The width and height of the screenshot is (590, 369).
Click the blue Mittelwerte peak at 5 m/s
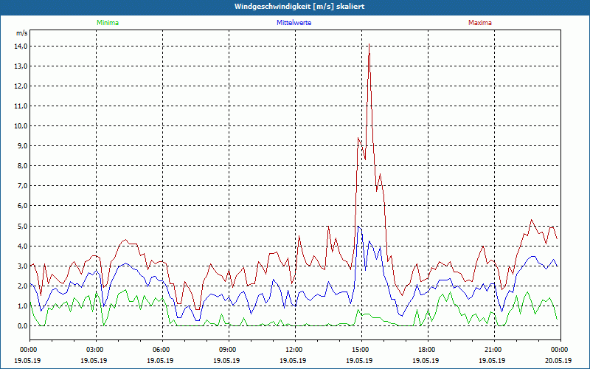tap(358, 227)
